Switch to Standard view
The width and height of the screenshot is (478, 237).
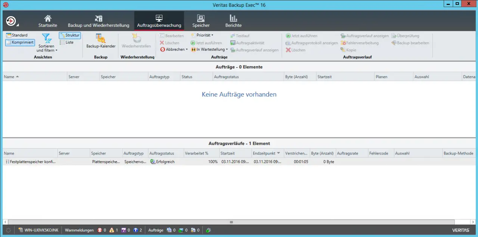point(17,35)
